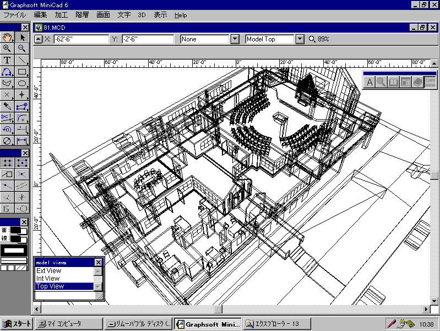The image size is (440, 331).
Task: Pick the Zoom In magnifier tool
Action: (7, 49)
